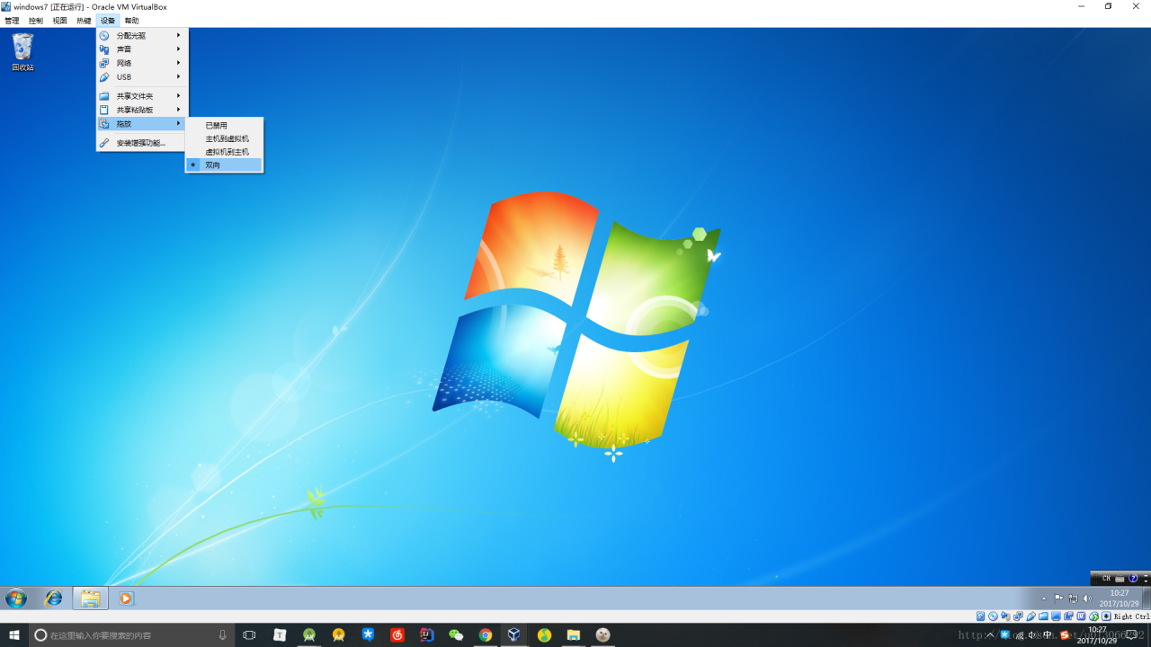Click the keyboard capture arrow status icon
The image size is (1151, 647).
(x=1106, y=616)
